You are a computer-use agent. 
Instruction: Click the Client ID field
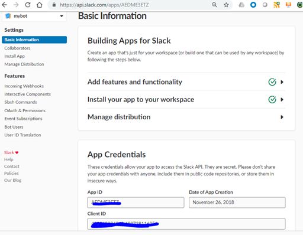coord(186,224)
